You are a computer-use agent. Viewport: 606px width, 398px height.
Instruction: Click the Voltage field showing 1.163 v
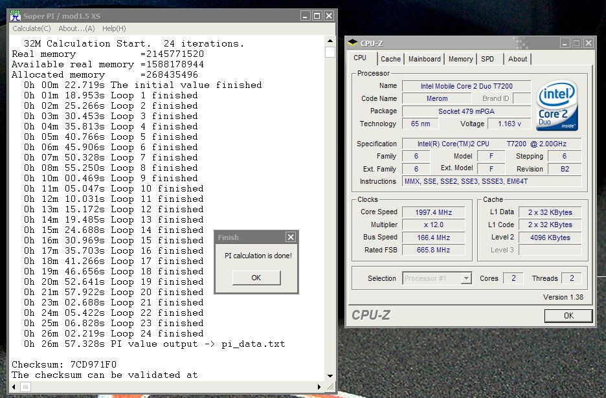click(x=510, y=124)
